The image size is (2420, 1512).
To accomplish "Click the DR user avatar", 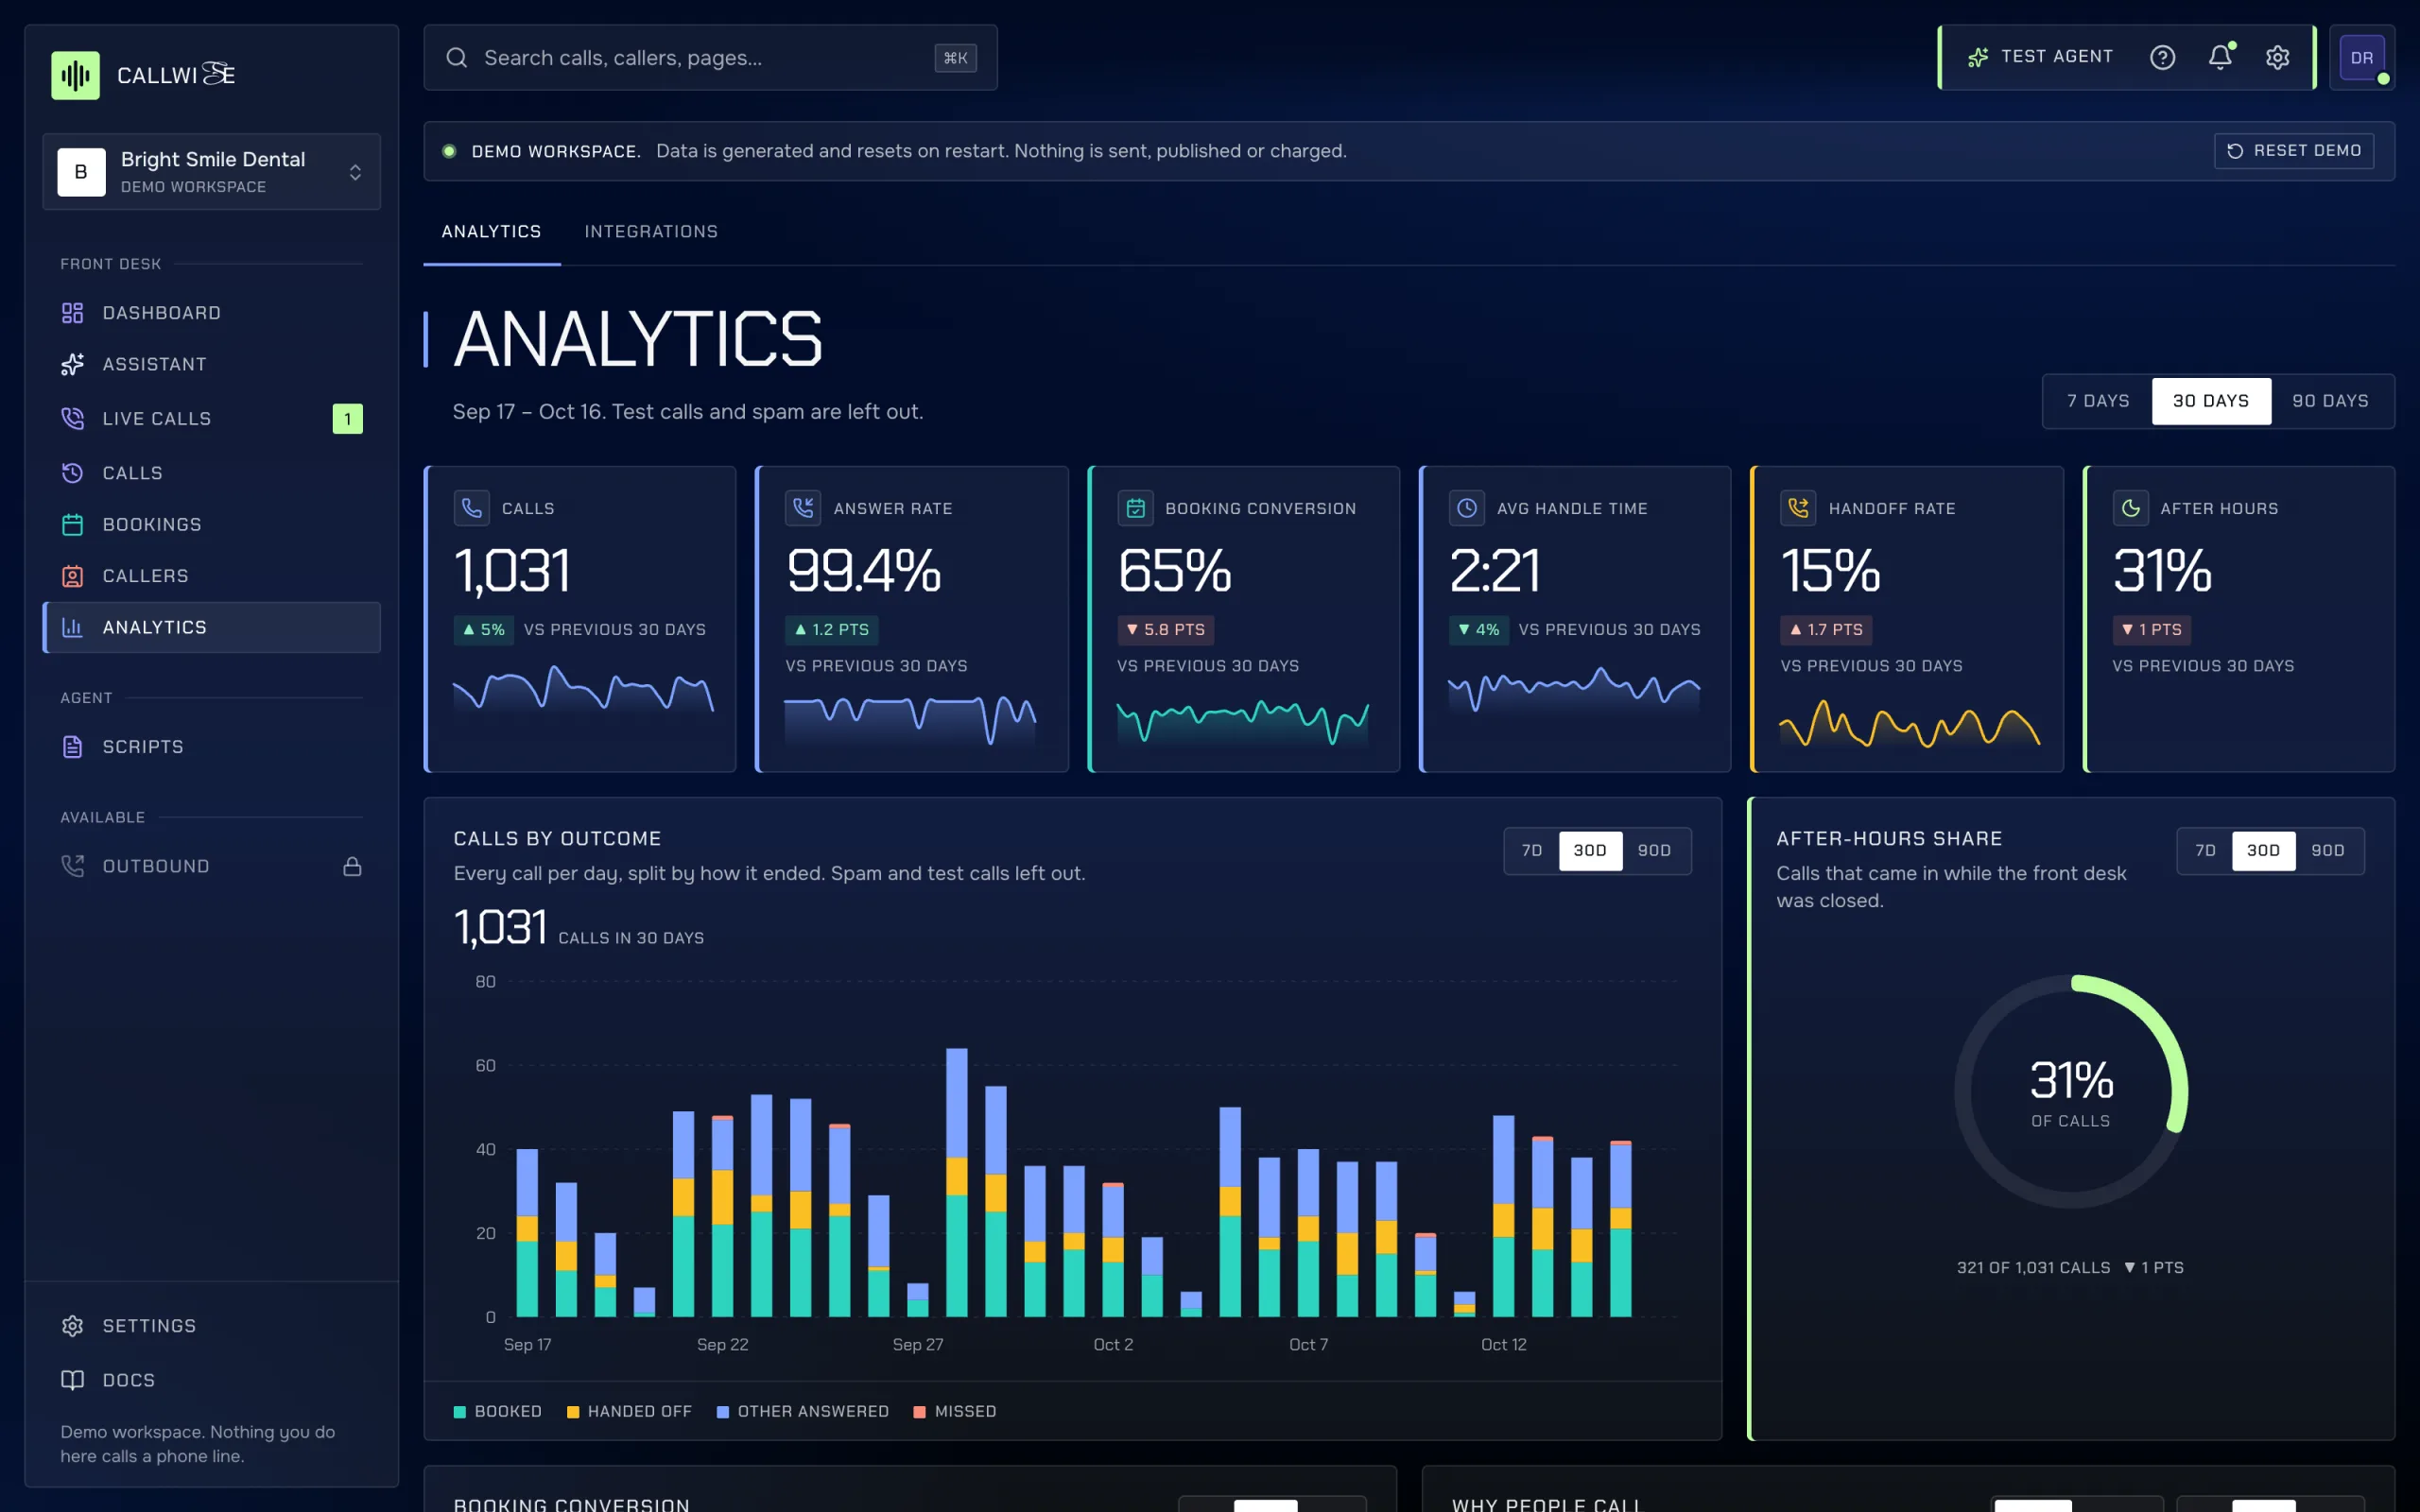I will pos(2362,58).
